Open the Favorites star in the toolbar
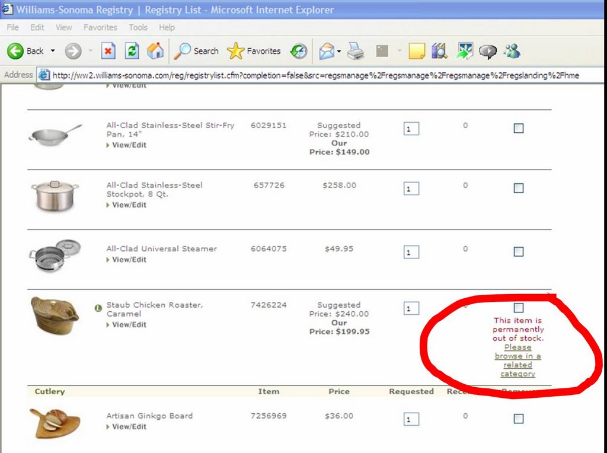This screenshot has width=607, height=453. pyautogui.click(x=254, y=51)
